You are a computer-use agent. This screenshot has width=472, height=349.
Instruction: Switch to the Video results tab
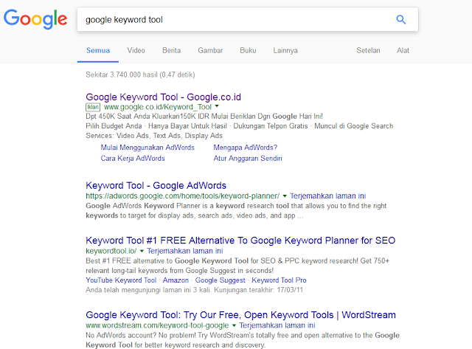point(136,50)
